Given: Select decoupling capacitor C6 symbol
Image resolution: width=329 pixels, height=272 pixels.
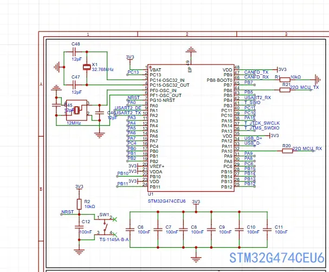Looking at the screenshot, I should [x=130, y=230].
